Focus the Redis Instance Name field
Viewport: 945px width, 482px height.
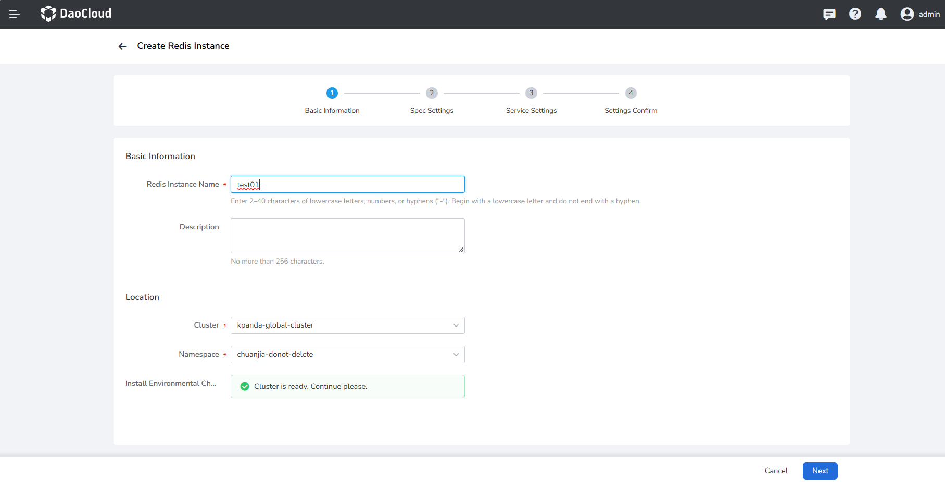tap(347, 185)
